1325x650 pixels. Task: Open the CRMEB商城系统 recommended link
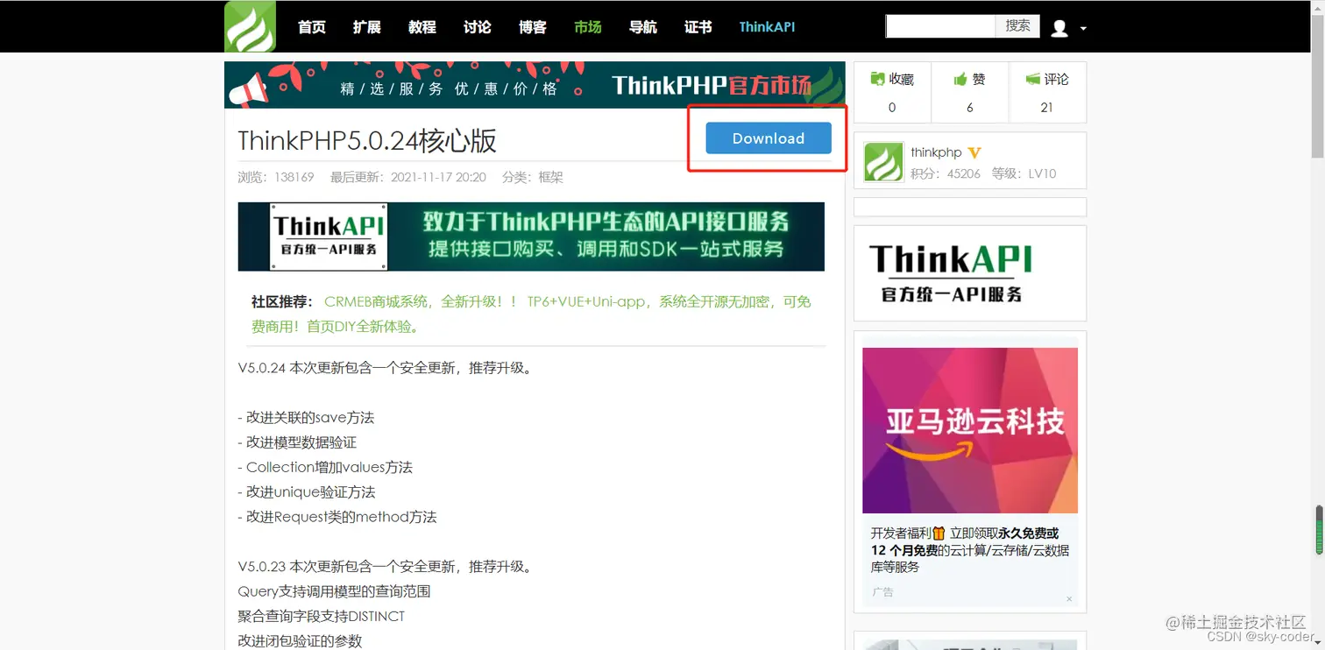point(379,301)
